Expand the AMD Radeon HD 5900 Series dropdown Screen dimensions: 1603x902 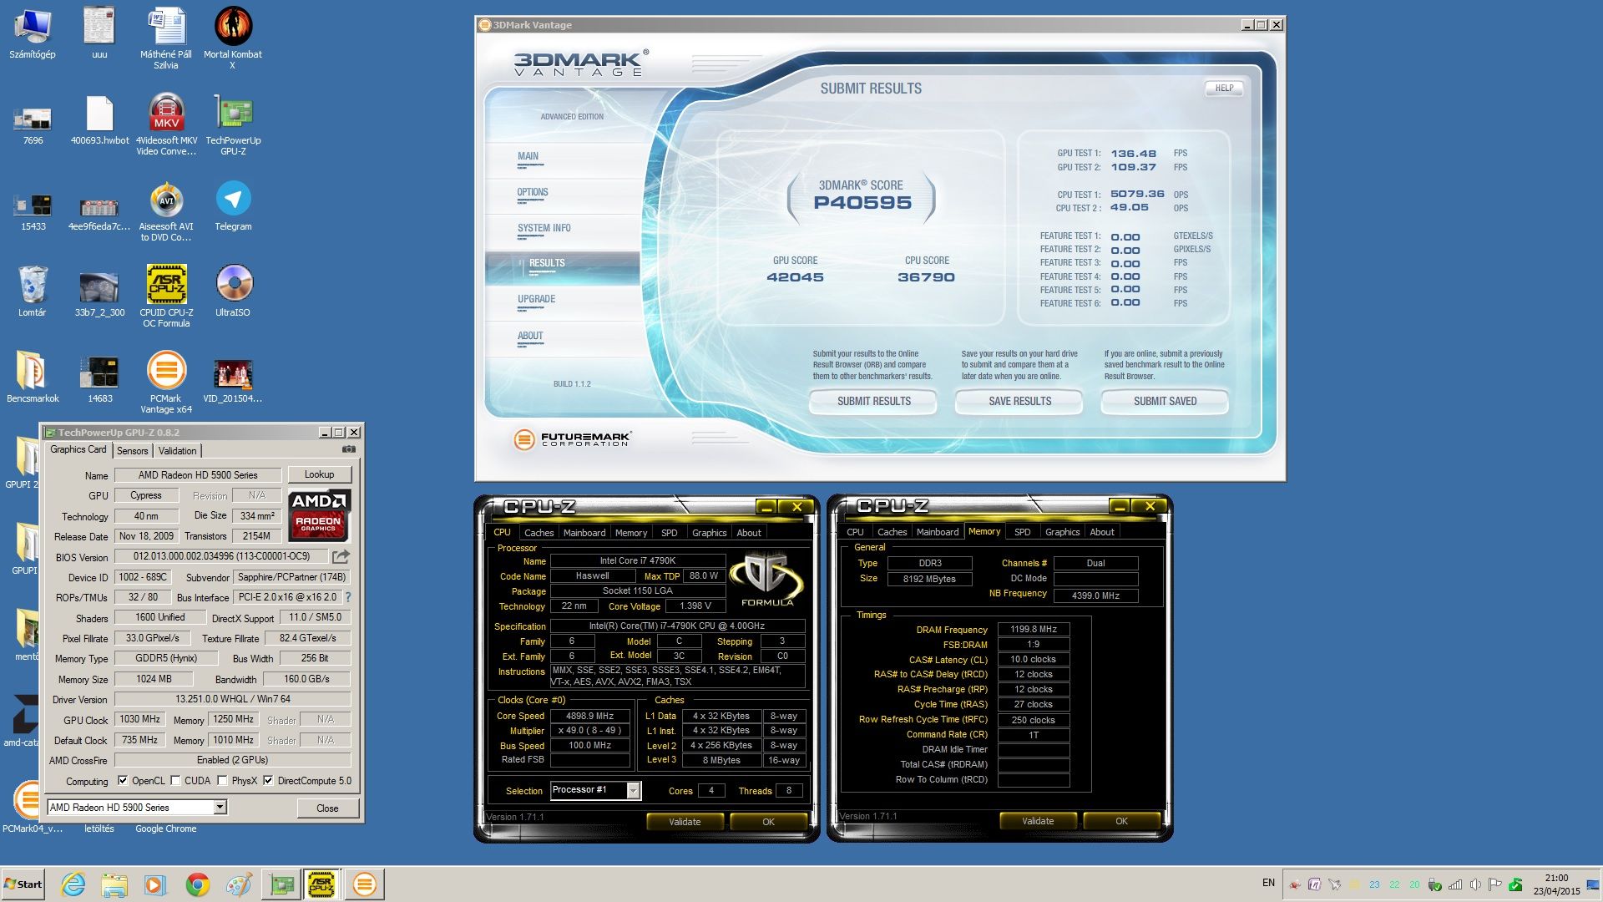click(220, 808)
